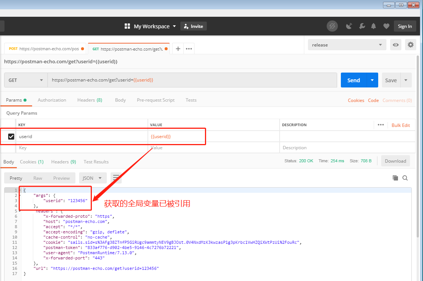Screen dimensions: 423x281
Task: Open the request Body tab
Action: (x=120, y=100)
